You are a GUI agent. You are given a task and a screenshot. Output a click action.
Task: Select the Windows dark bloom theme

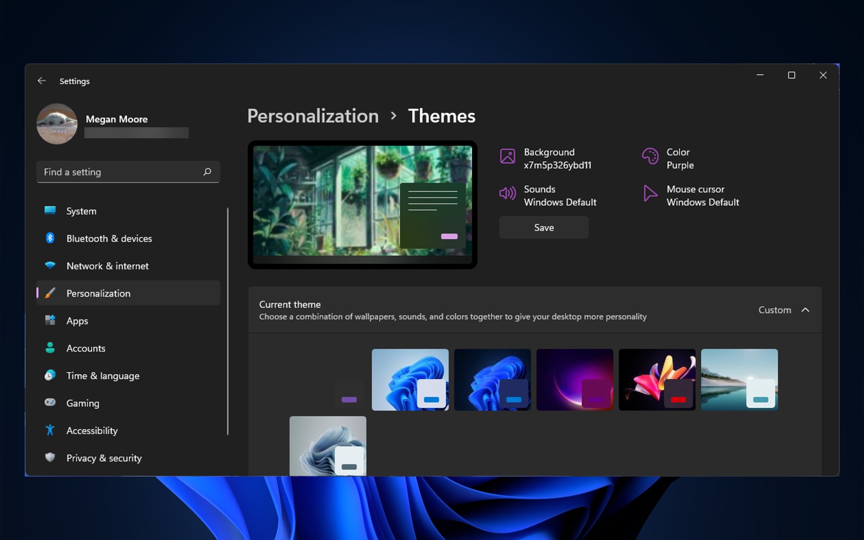492,379
